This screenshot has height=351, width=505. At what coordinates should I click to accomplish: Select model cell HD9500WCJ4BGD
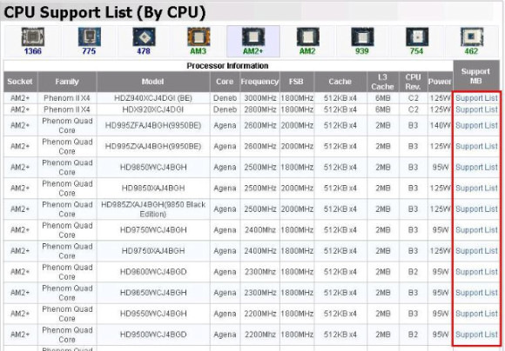click(x=153, y=334)
